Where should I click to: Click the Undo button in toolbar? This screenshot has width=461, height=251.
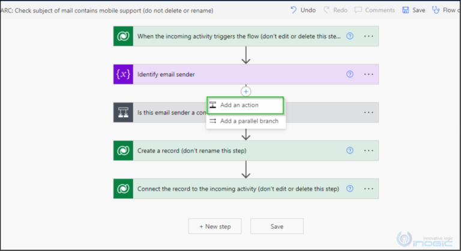pyautogui.click(x=303, y=10)
